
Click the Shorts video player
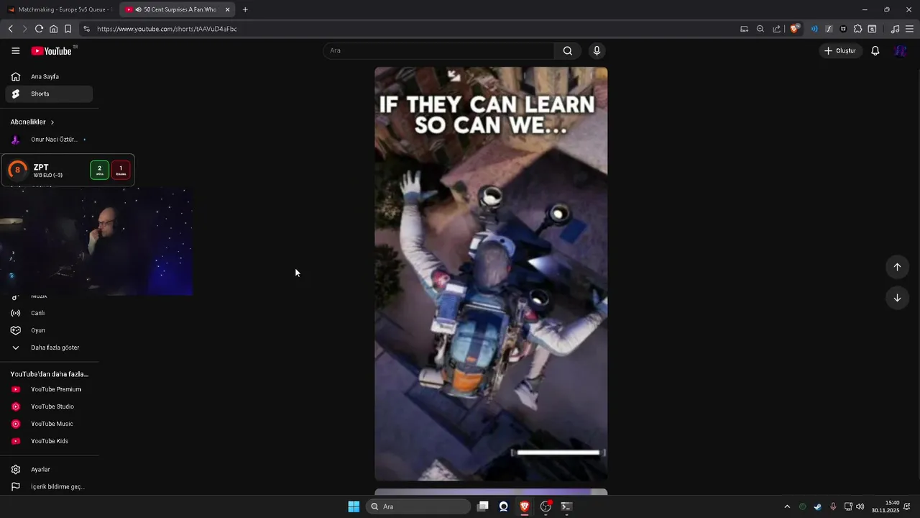(x=491, y=273)
